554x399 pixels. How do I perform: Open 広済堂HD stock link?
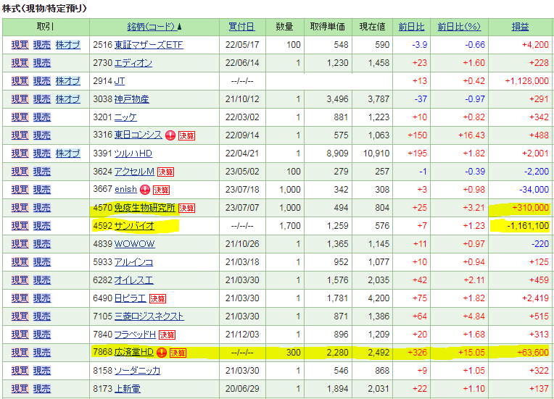tap(134, 353)
